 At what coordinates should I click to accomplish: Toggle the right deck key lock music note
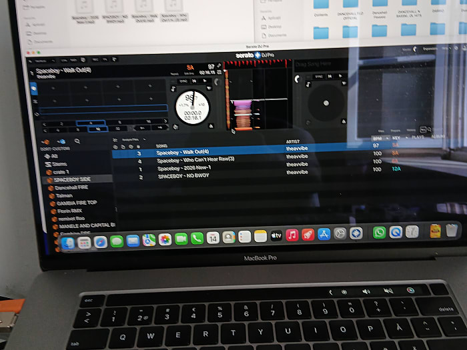coord(308,85)
